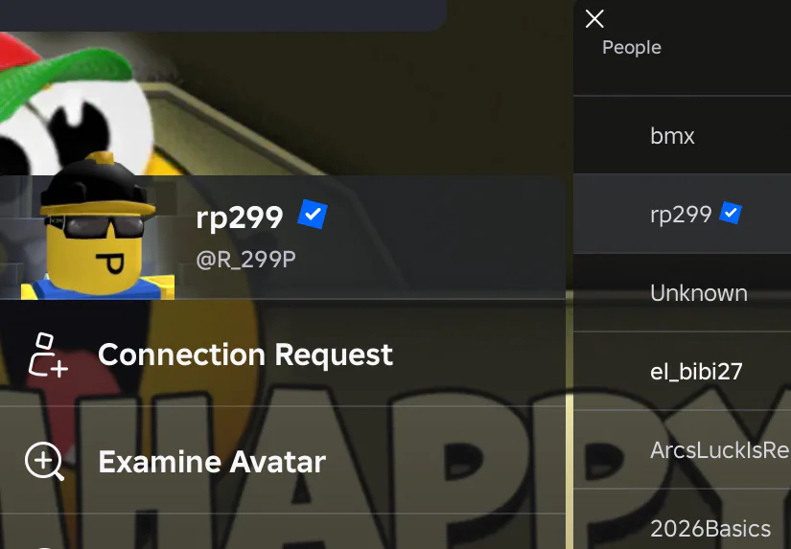Image resolution: width=791 pixels, height=549 pixels.
Task: Click the @R_299P username text
Action: coord(245,260)
